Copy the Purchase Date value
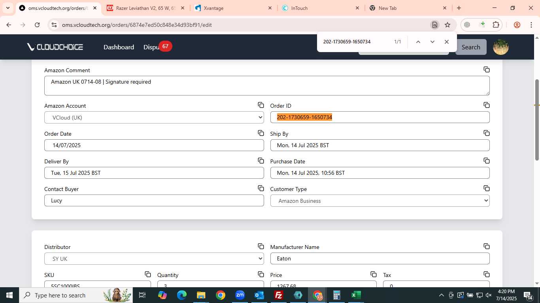The width and height of the screenshot is (540, 303). pos(487,161)
